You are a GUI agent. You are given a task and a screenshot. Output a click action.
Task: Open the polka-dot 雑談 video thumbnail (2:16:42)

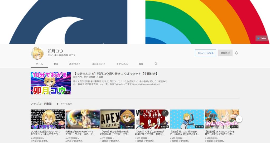187,119
